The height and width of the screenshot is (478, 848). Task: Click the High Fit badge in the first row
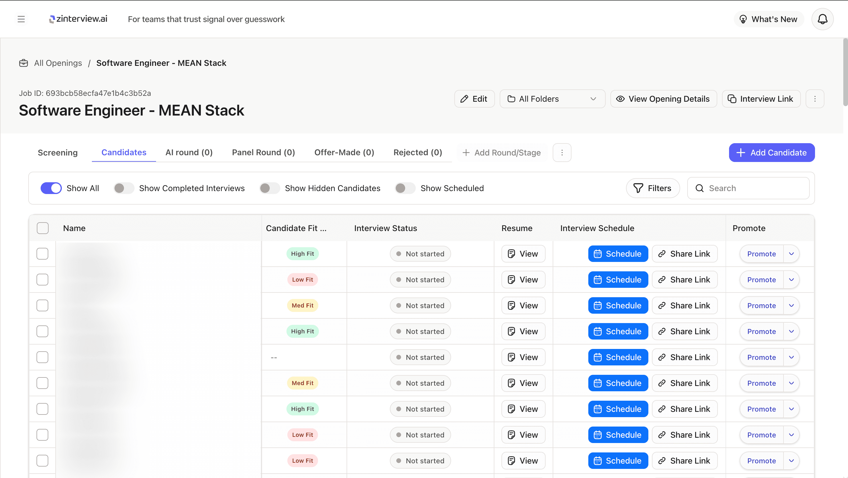click(302, 254)
